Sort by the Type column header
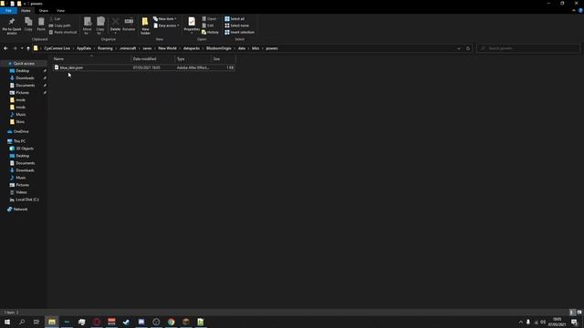This screenshot has width=584, height=328. [193, 58]
